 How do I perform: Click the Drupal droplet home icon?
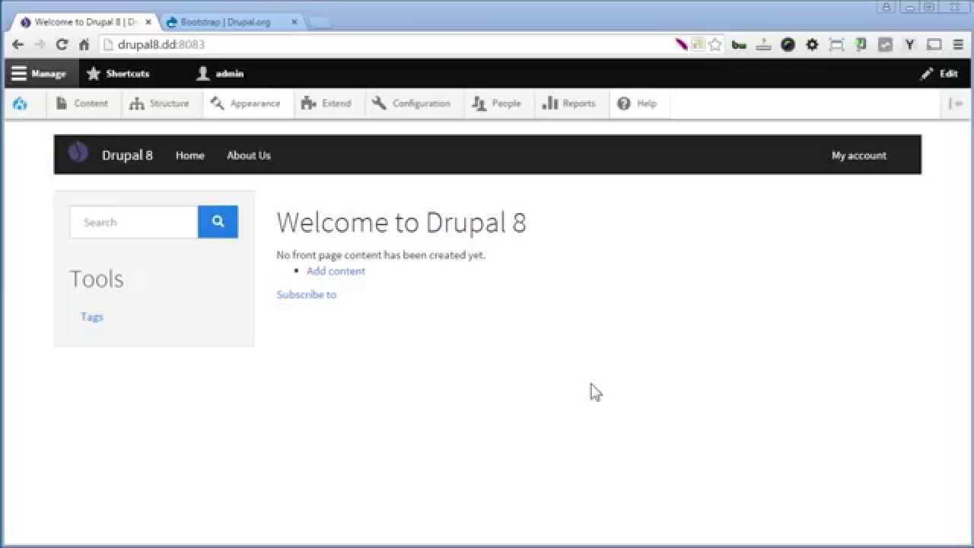[x=21, y=104]
